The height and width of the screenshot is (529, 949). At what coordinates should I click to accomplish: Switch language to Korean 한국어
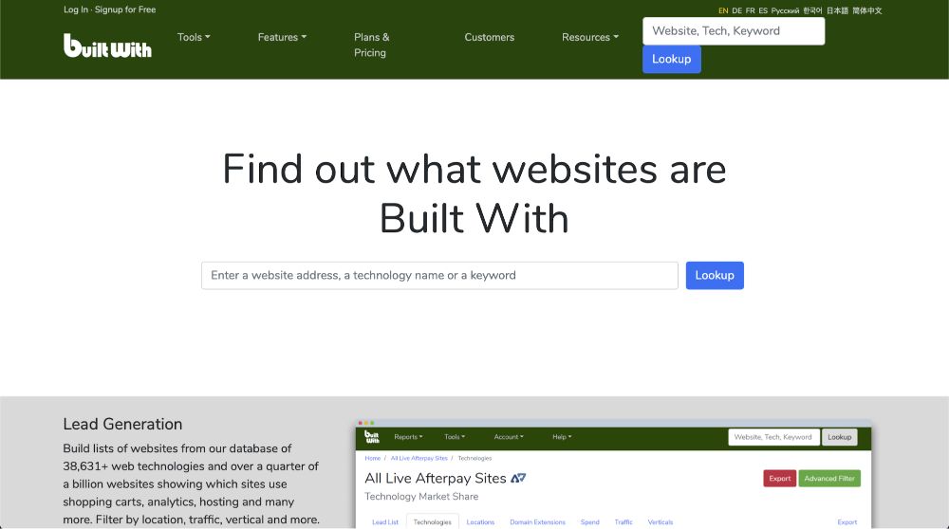[812, 10]
